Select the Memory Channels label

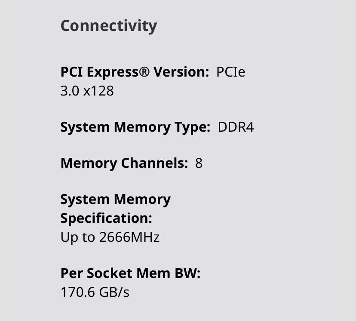[x=124, y=164]
